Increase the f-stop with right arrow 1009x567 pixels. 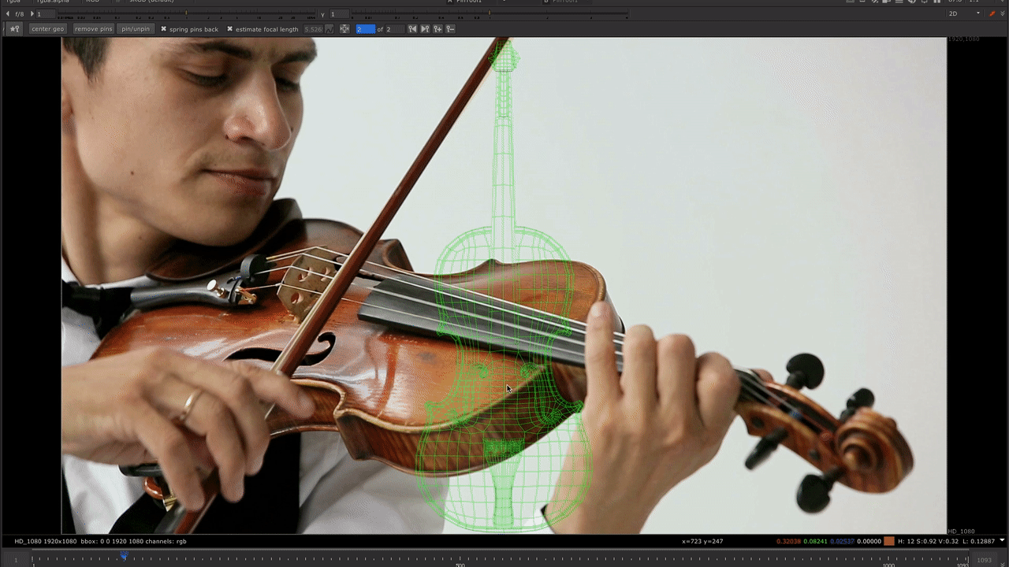pyautogui.click(x=32, y=14)
